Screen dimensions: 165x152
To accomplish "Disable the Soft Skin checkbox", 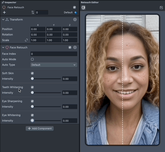I will click(32, 73).
